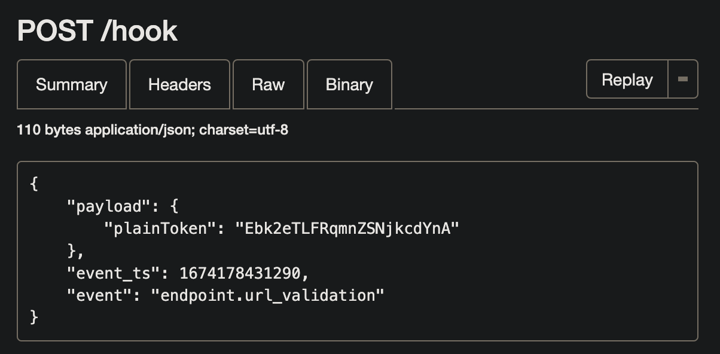This screenshot has height=354, width=720.
Task: Click the 110 bytes content-type label
Action: (x=152, y=130)
